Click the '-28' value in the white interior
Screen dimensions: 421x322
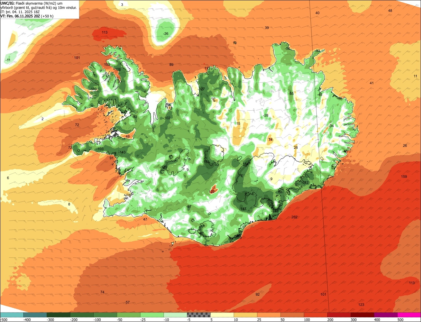tap(265, 115)
